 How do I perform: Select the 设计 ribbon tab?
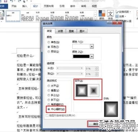coord(36,6)
